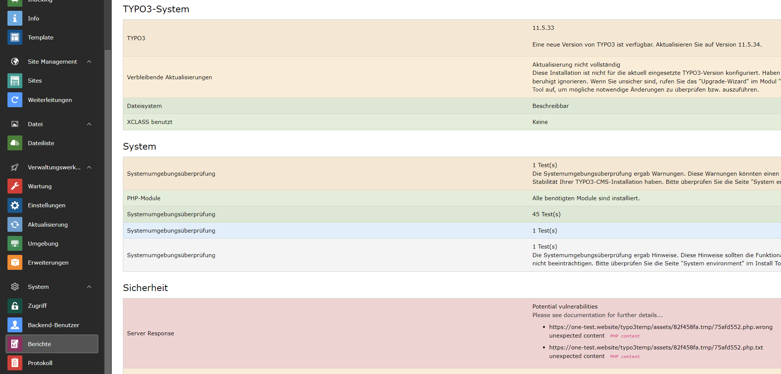Click the Aktualisierung nicht vollständig text

point(576,64)
